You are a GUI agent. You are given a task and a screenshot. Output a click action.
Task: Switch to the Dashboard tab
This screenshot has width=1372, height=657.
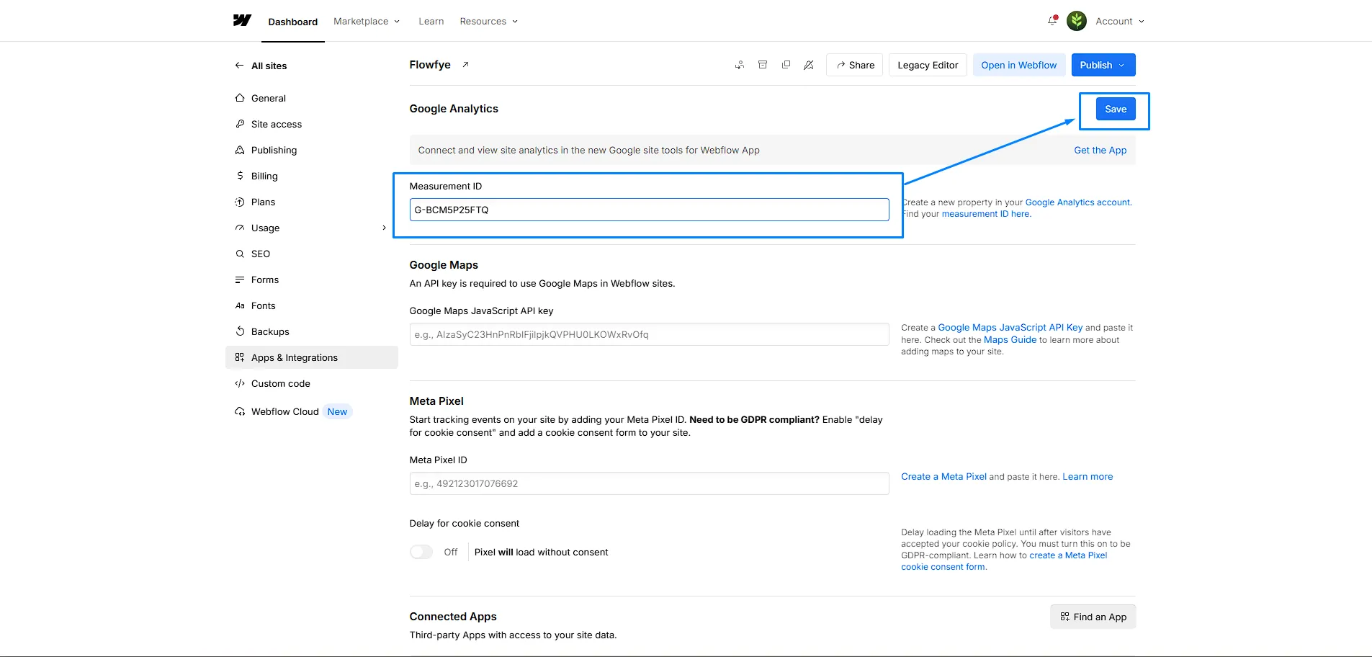click(292, 22)
